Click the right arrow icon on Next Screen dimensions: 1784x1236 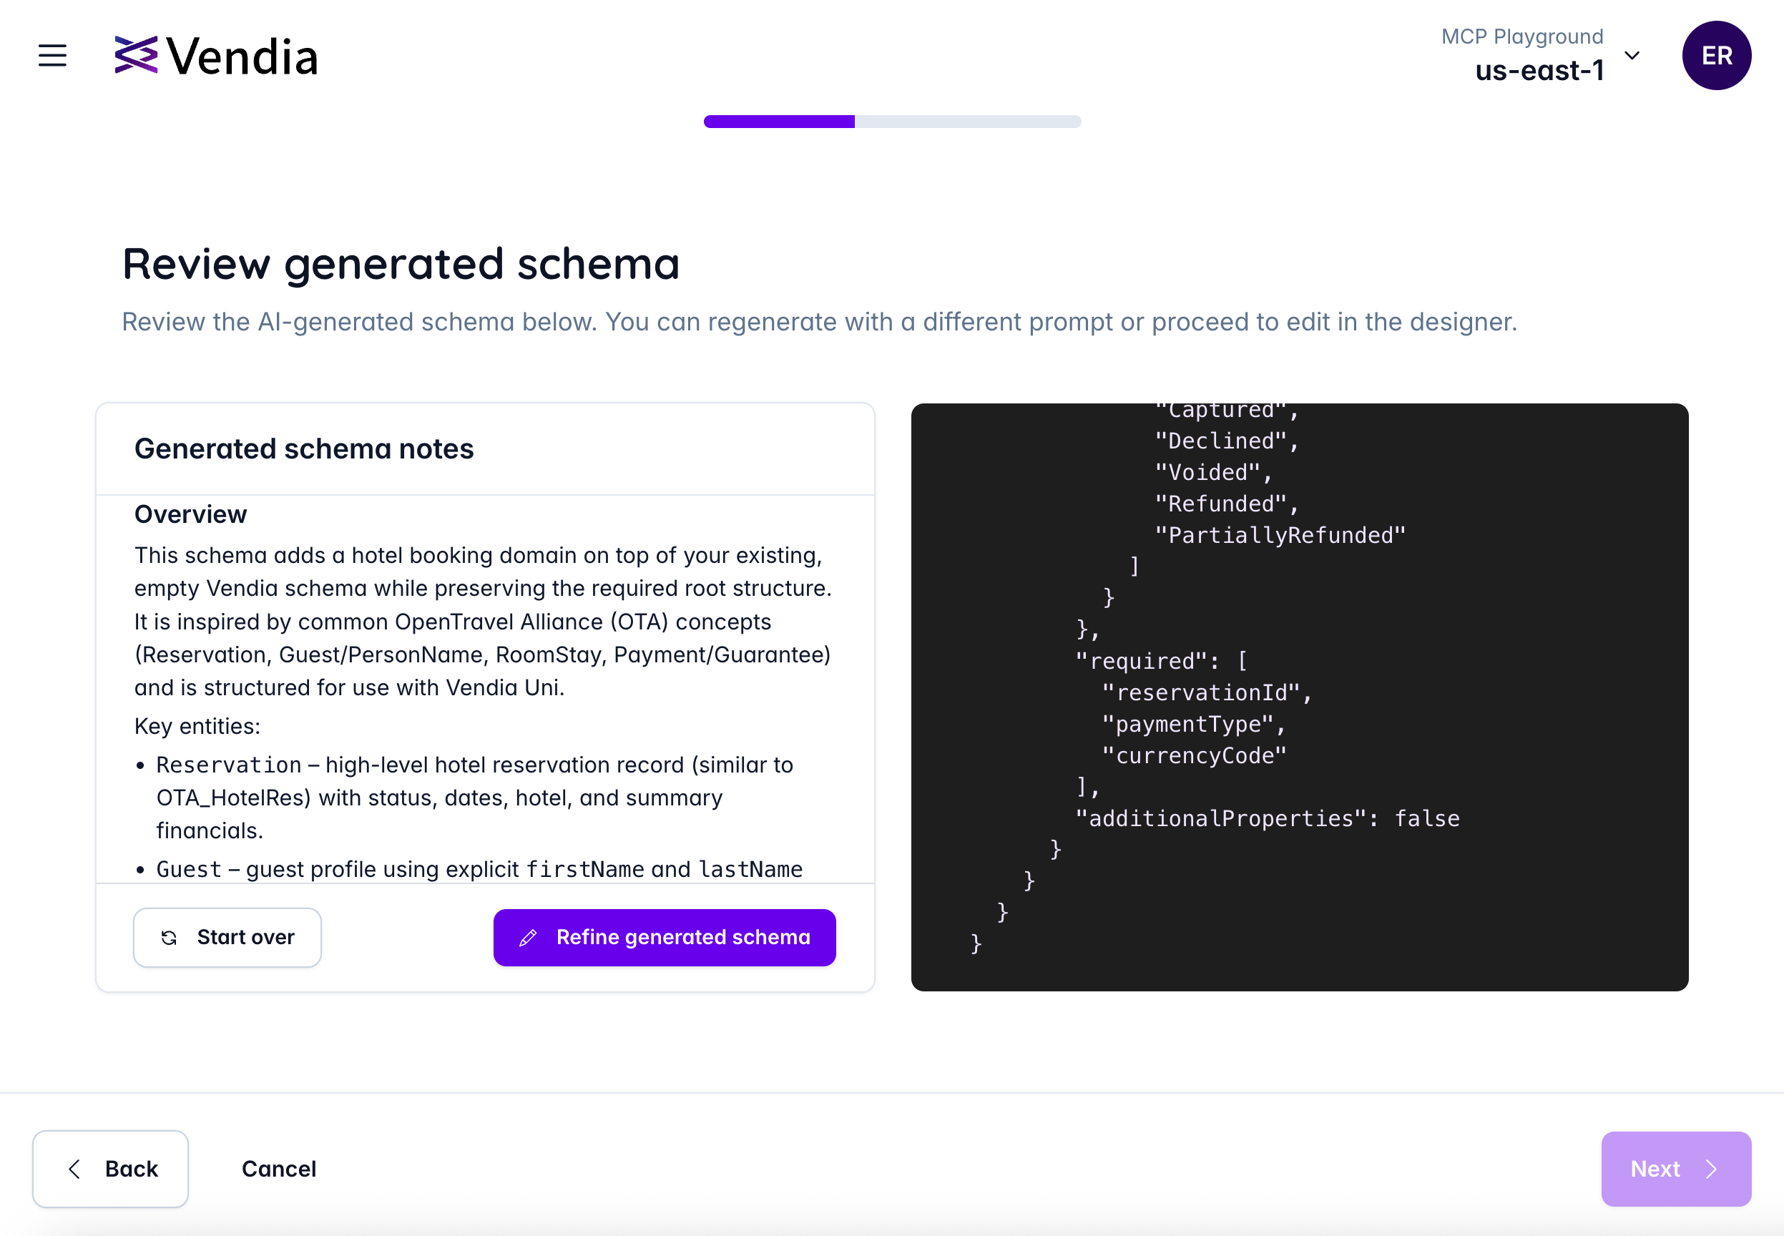(1712, 1169)
